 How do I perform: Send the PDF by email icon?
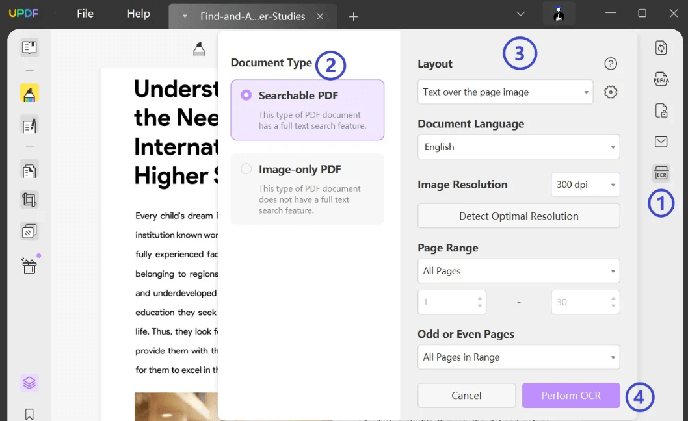(661, 142)
